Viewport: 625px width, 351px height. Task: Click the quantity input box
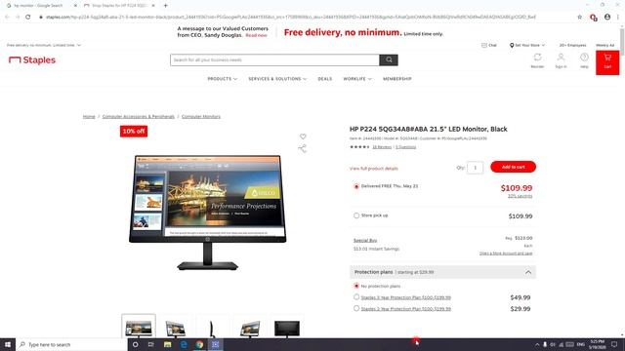[x=476, y=168]
